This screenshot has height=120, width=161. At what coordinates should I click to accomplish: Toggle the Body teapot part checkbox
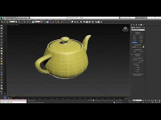point(136,66)
